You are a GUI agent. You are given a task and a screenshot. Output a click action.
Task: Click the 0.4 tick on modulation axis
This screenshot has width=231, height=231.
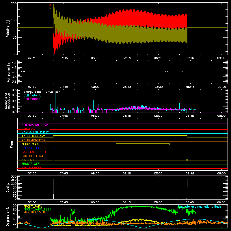click(14, 101)
